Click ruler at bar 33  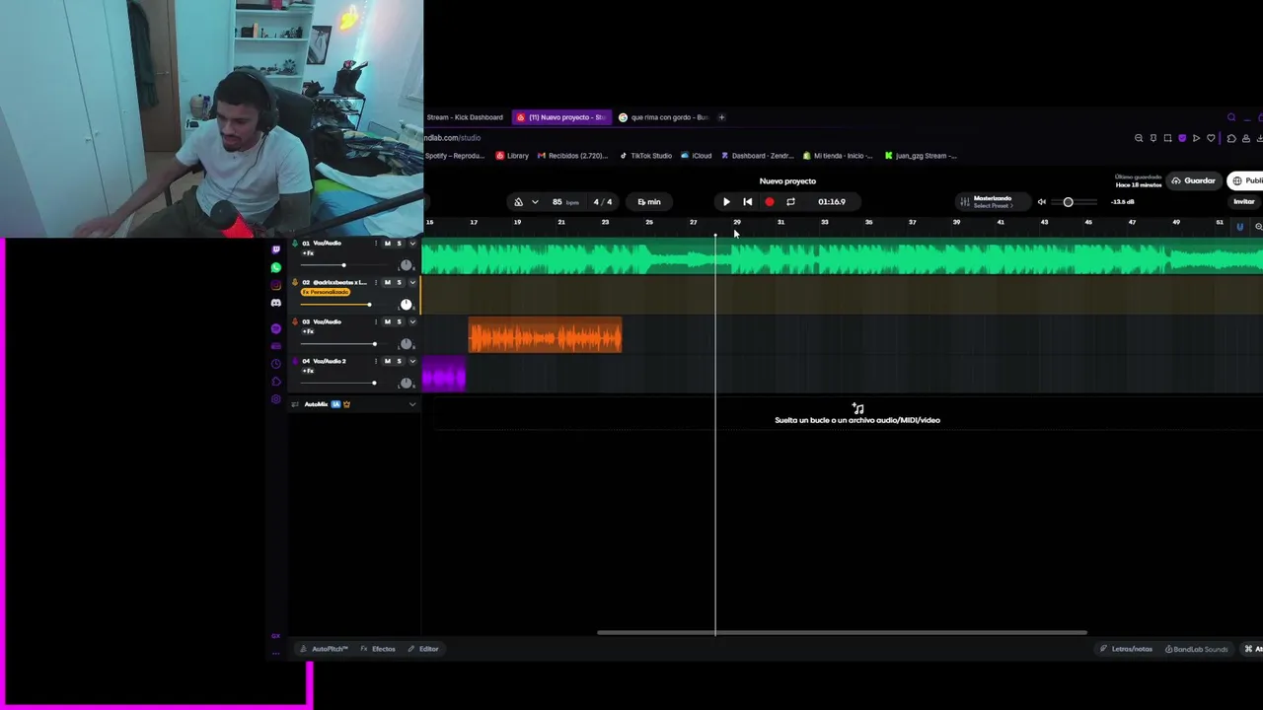824,223
